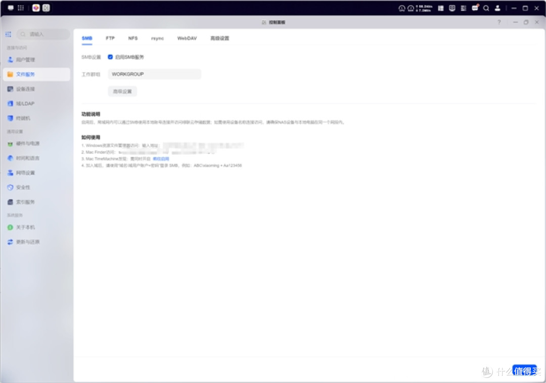
Task: Open the task list icon in top bar
Action: click(x=464, y=8)
